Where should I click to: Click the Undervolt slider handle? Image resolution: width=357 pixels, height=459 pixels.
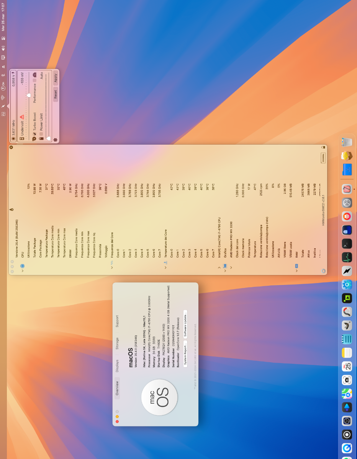coord(28,94)
